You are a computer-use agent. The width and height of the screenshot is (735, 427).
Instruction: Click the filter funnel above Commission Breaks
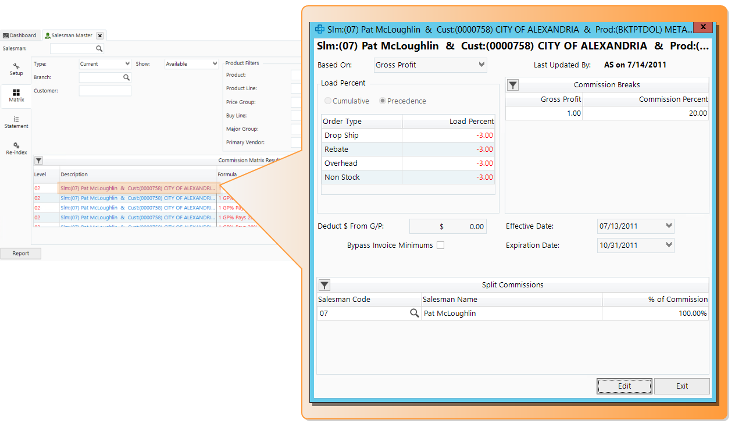(x=512, y=85)
